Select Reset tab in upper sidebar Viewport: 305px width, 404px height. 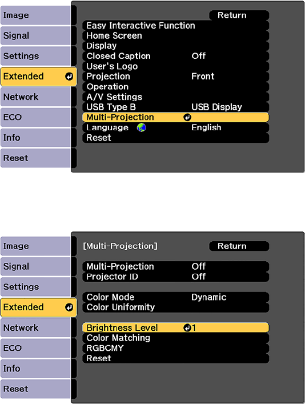[35, 158]
